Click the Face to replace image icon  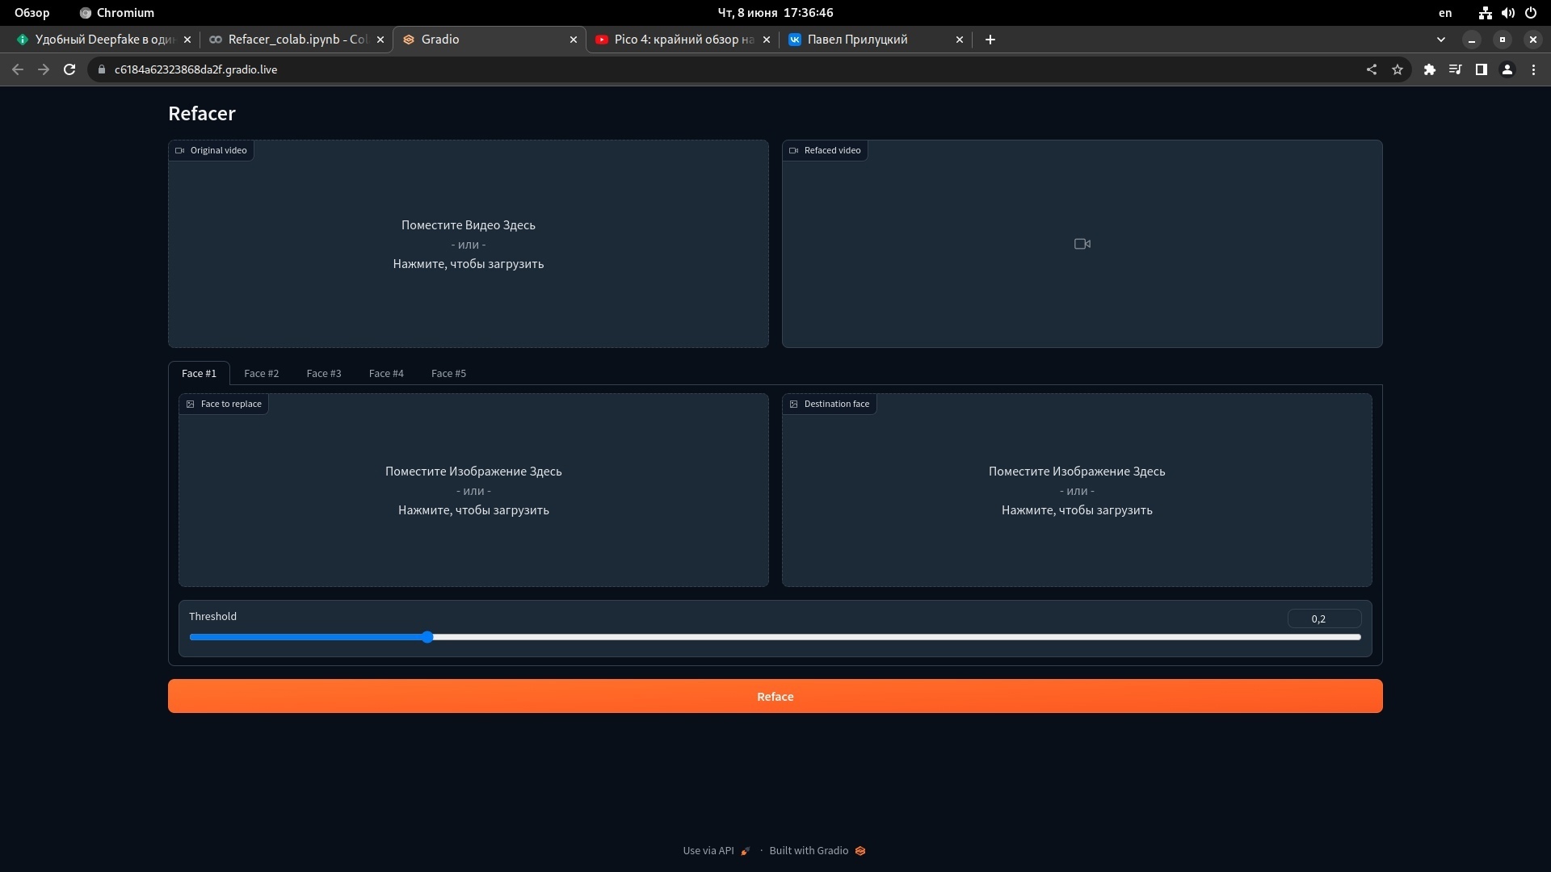(x=191, y=404)
